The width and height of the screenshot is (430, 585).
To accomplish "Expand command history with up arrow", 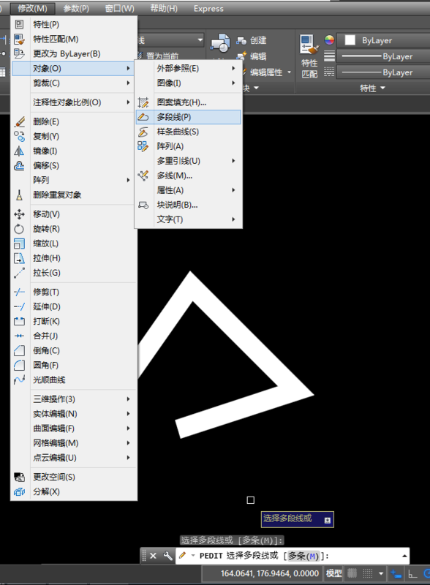I will click(x=404, y=556).
